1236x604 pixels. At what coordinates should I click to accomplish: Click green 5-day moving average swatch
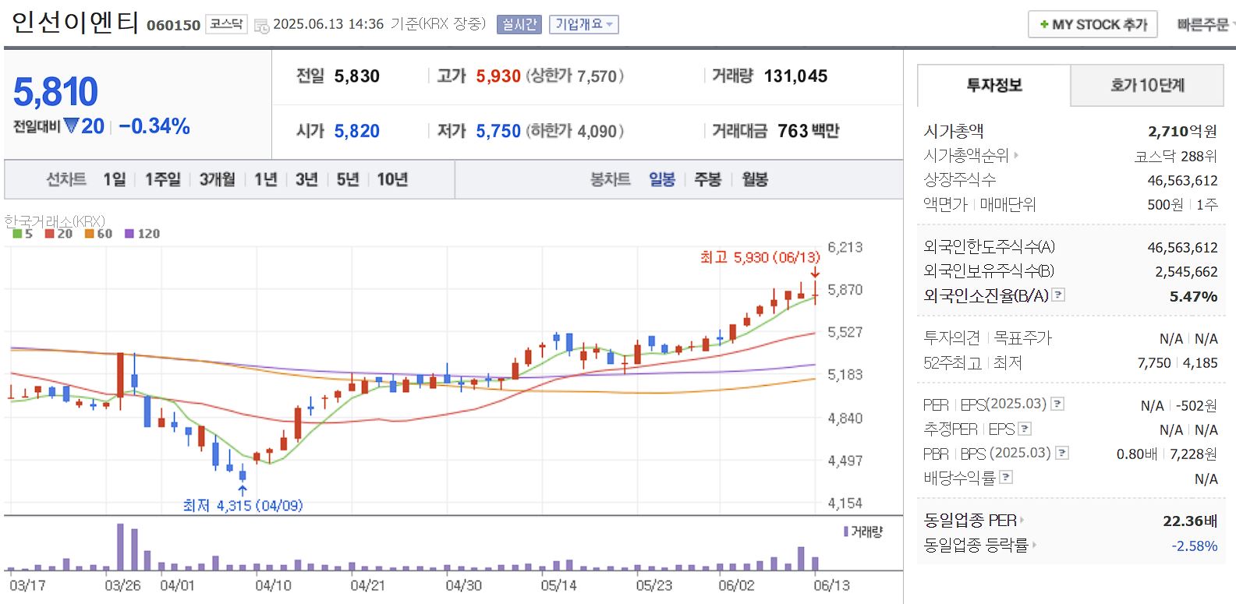pos(17,234)
